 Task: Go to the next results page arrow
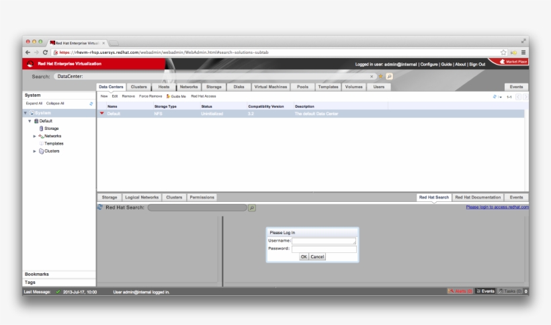pos(525,97)
